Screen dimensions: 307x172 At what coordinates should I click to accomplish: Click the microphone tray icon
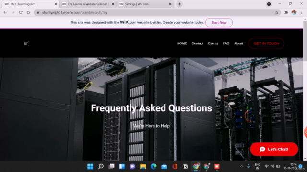click(x=248, y=166)
